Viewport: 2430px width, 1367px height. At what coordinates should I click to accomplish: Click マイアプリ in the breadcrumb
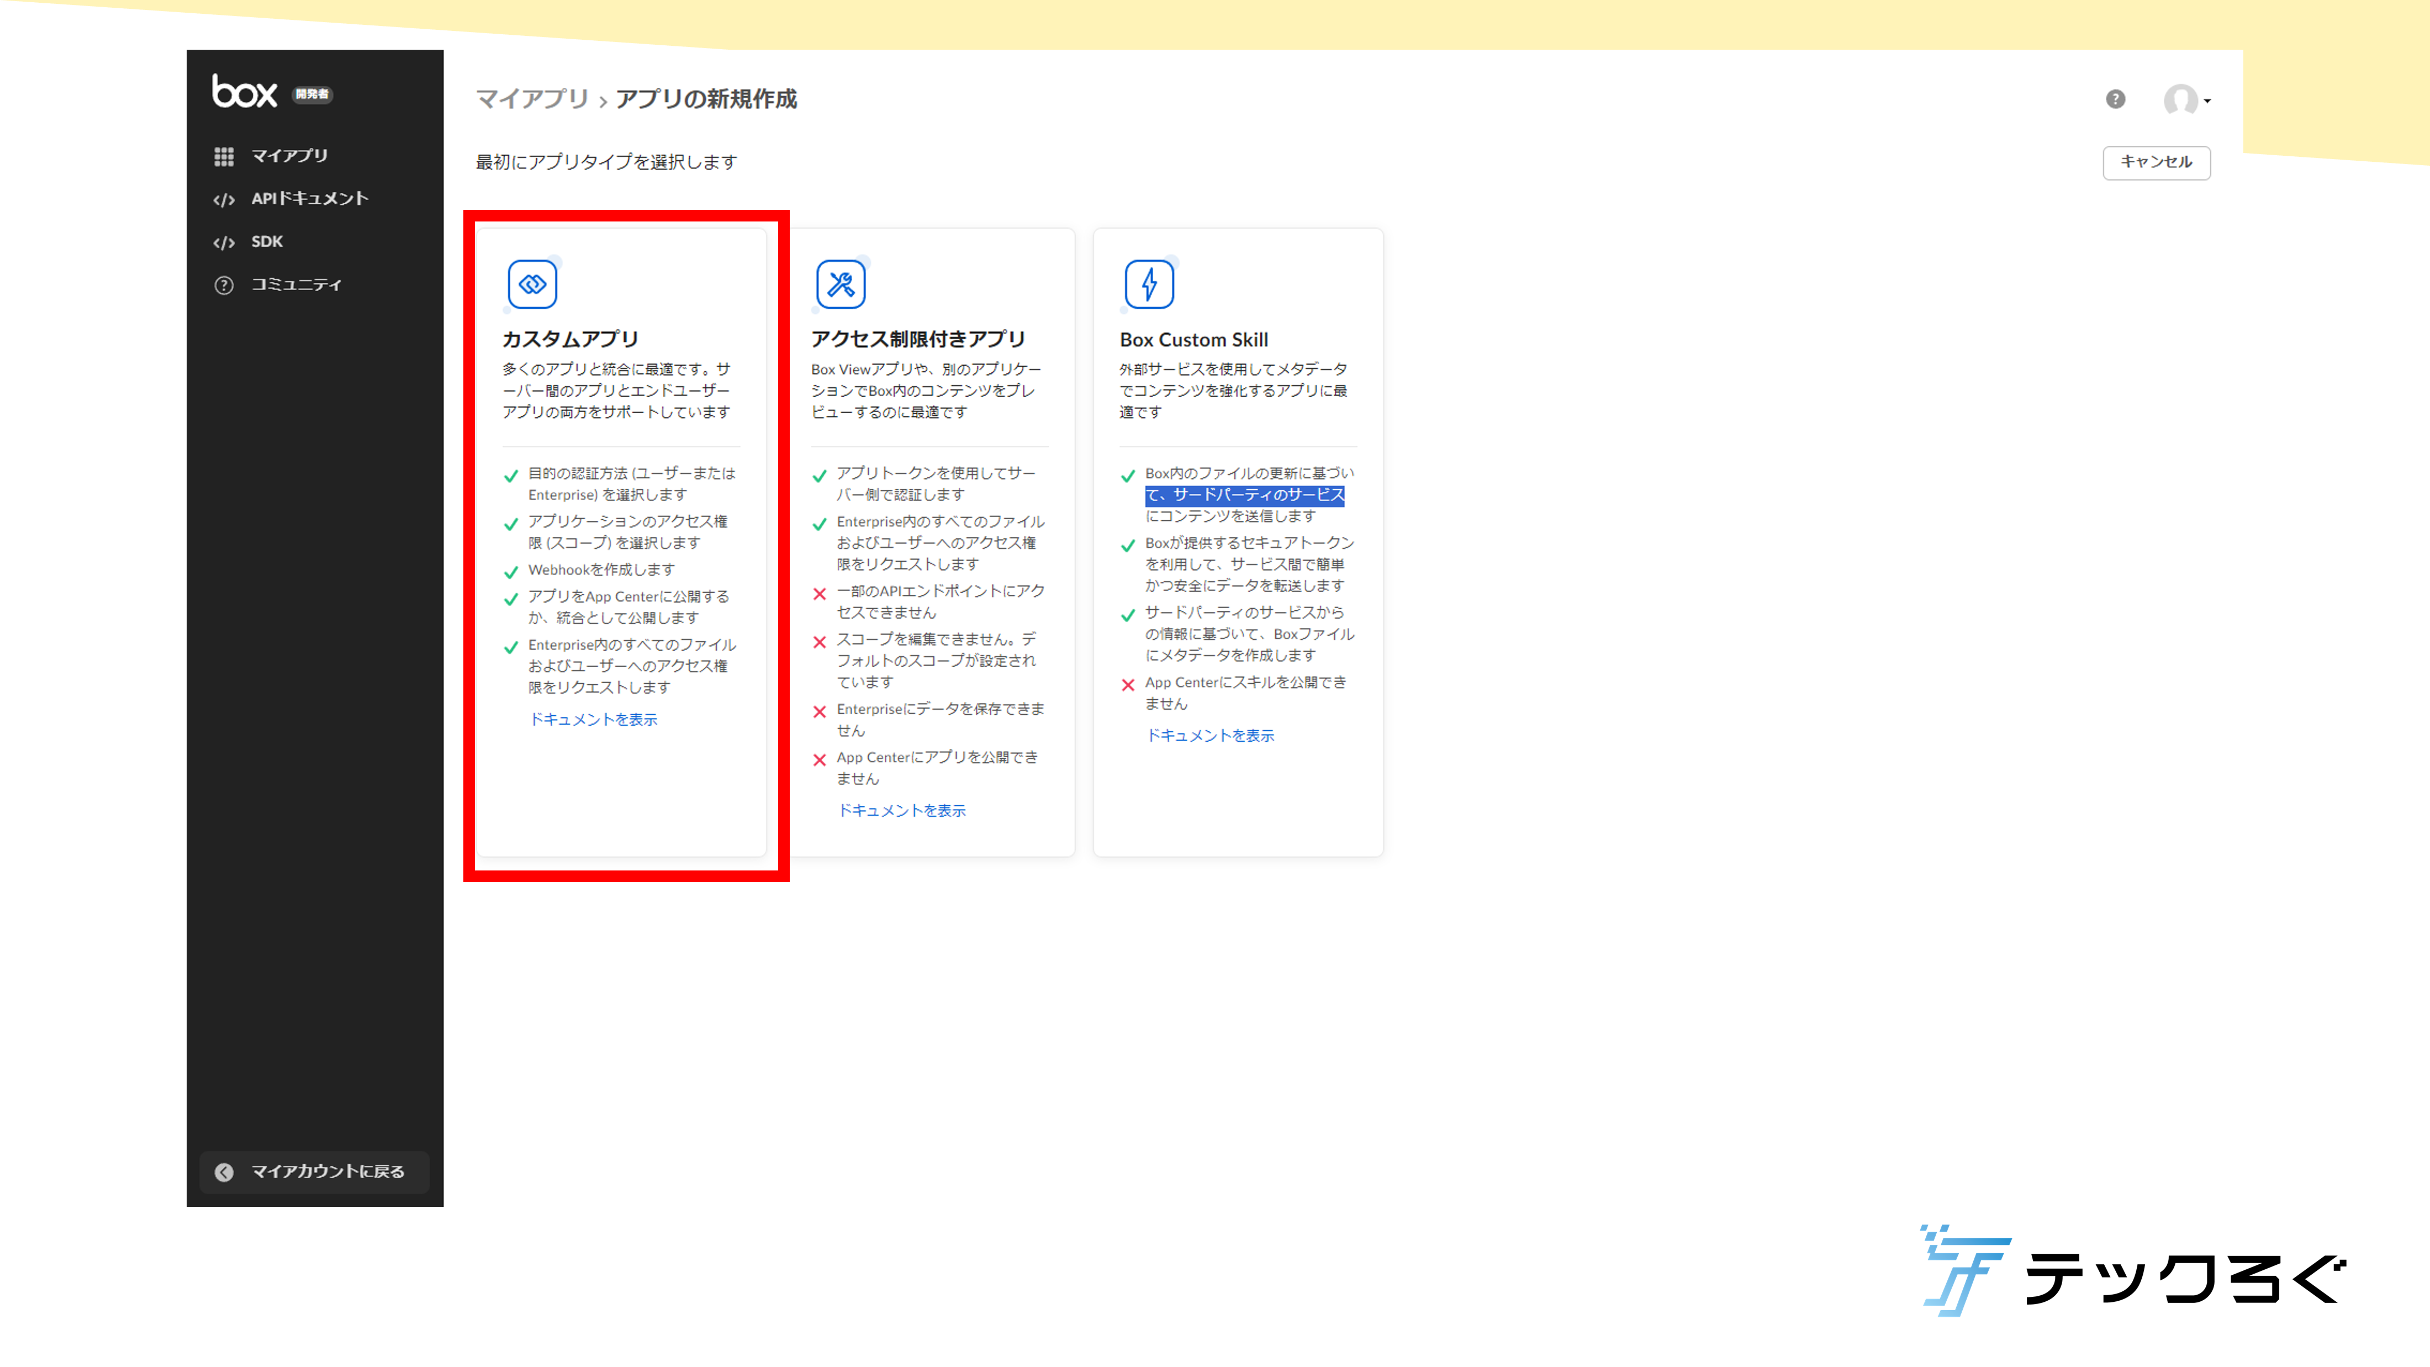click(x=532, y=99)
